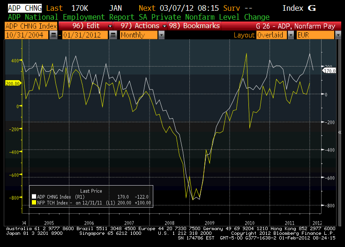345x247 pixels.
Task: Click the Layout label
Action: 244,35
